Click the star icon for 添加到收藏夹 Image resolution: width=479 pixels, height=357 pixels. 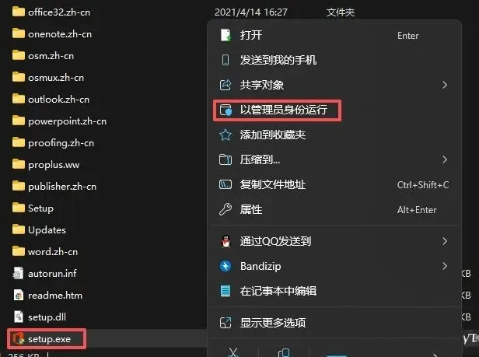[226, 135]
